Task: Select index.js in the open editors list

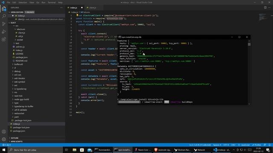Action: coord(21,16)
